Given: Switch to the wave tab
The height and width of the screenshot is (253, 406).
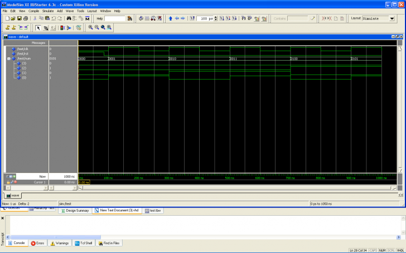Looking at the screenshot, I should [13, 195].
